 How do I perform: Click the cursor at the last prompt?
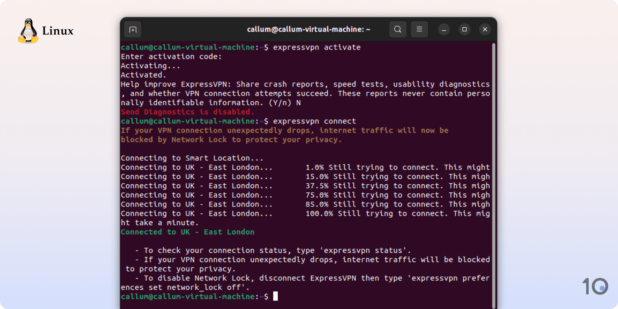(275, 296)
